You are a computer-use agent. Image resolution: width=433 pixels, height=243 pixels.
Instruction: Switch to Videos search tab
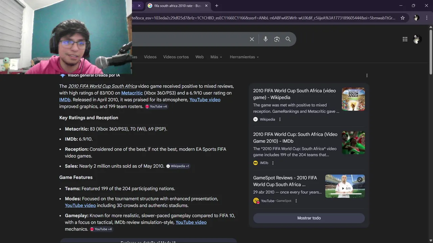coord(150,57)
